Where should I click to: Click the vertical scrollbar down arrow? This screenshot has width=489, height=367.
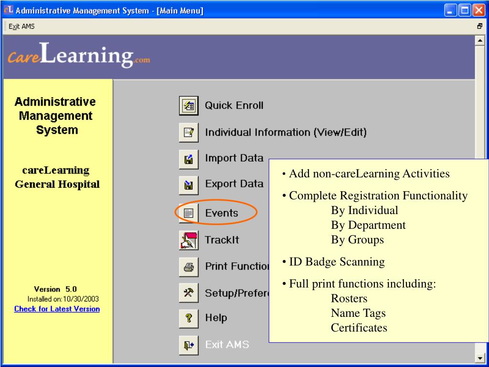(x=479, y=358)
